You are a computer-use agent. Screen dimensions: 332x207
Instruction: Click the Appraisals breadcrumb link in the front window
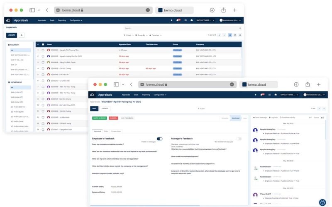tap(95, 102)
